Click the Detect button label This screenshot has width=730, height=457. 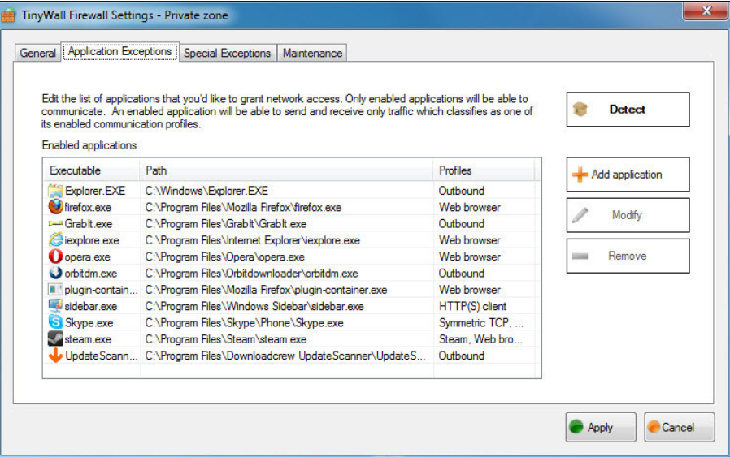[x=627, y=110]
